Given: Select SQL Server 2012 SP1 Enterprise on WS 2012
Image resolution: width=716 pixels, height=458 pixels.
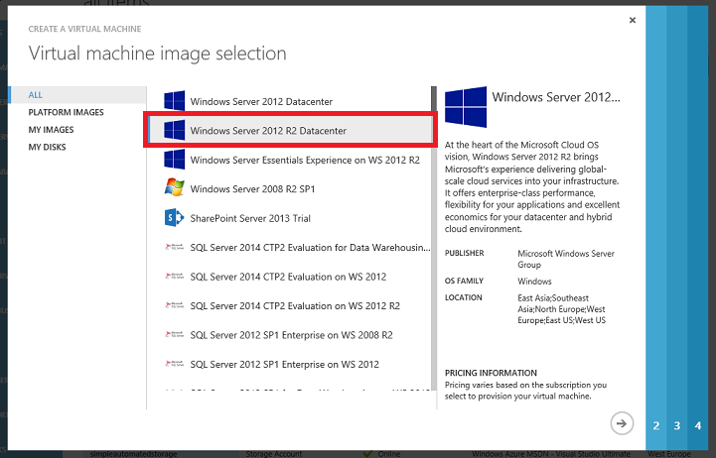Looking at the screenshot, I should coord(285,364).
